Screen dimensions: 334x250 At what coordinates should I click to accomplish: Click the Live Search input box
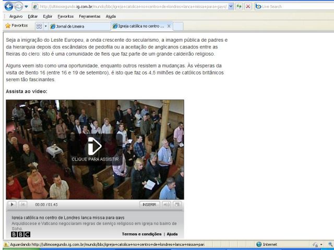pos(297,7)
